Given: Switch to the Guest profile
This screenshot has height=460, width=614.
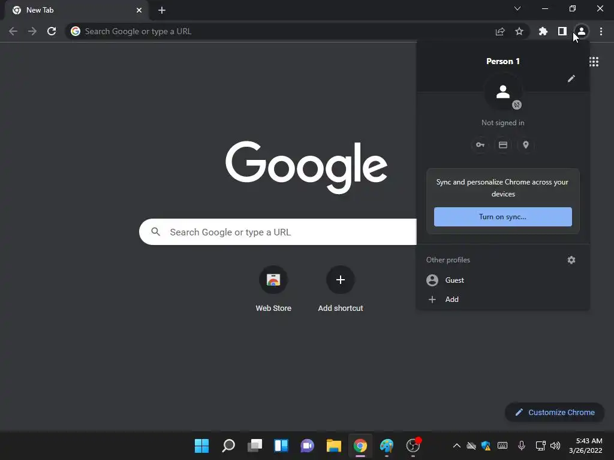Looking at the screenshot, I should tap(503, 280).
